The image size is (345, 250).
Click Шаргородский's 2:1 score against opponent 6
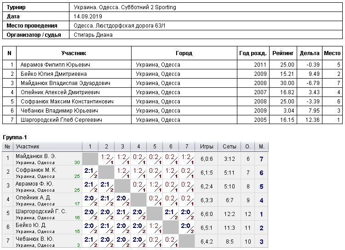pyautogui.click(x=169, y=212)
